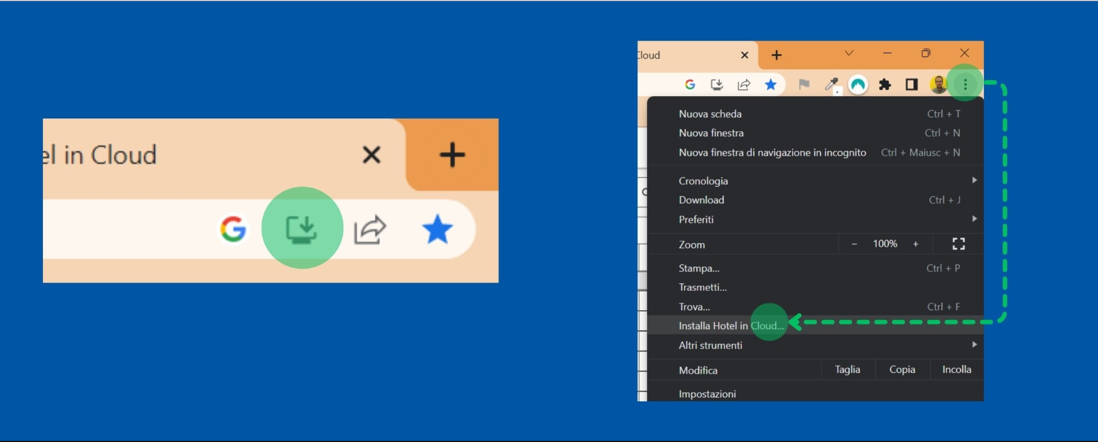This screenshot has height=442, width=1098.
Task: Select the eyedropper color picker extension
Action: click(x=831, y=85)
